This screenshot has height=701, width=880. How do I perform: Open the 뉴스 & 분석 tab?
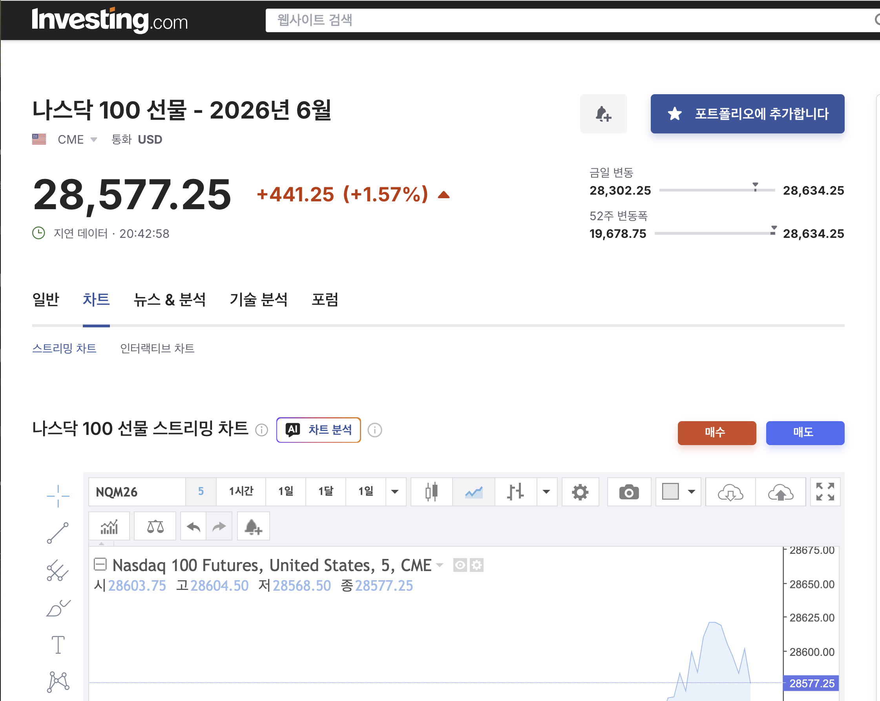(170, 299)
